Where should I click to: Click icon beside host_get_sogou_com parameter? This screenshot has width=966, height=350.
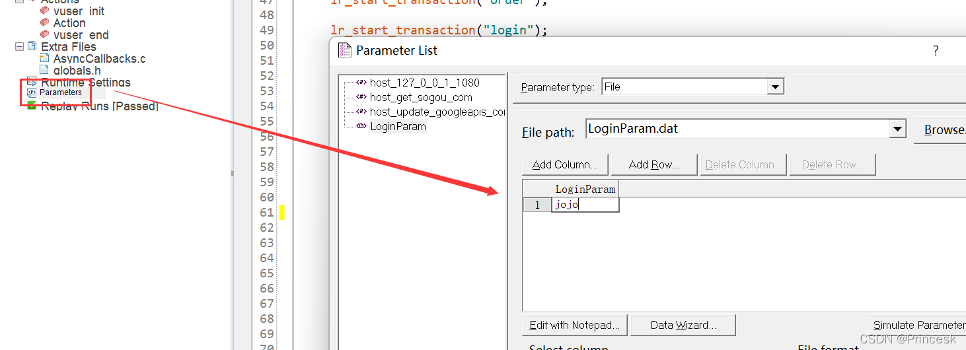tap(361, 97)
